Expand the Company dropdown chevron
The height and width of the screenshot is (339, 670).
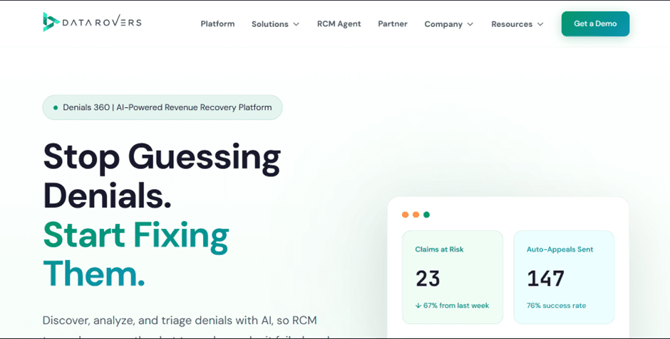470,24
